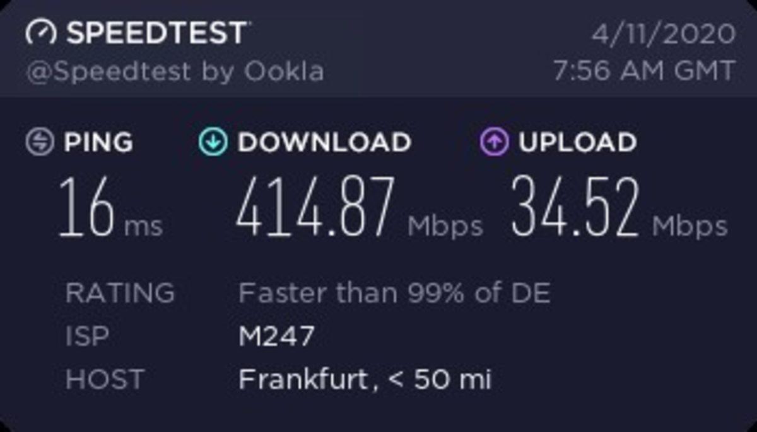Viewport: 757px width, 432px height.
Task: Click the RATING row label
Action: (120, 293)
